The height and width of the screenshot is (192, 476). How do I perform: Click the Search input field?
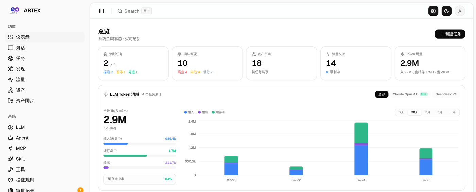(135, 11)
